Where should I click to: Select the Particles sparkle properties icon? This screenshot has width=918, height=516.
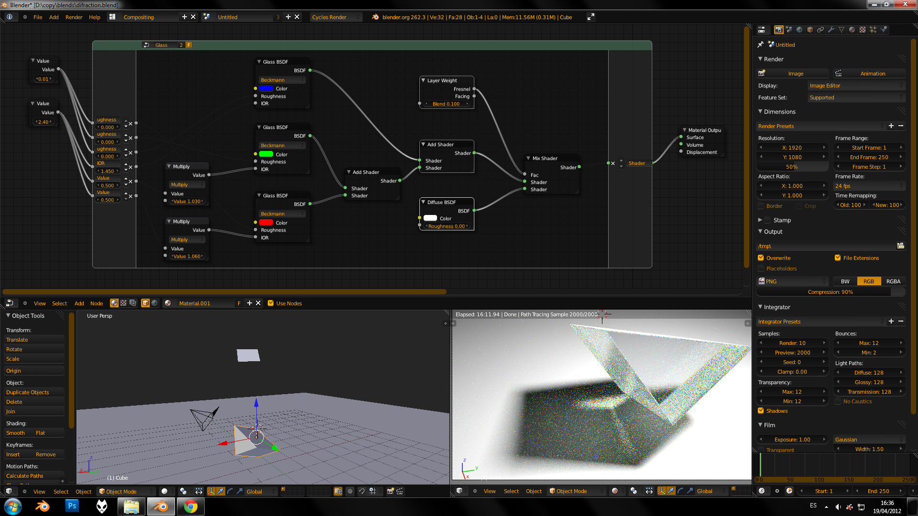873,30
